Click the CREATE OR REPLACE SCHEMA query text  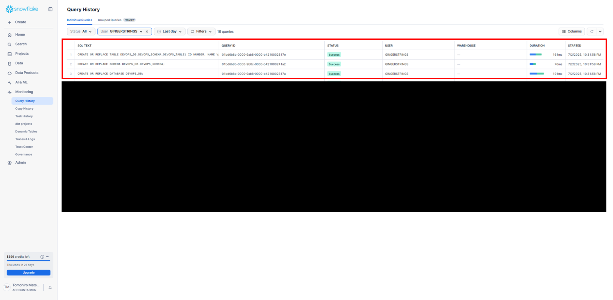click(121, 64)
